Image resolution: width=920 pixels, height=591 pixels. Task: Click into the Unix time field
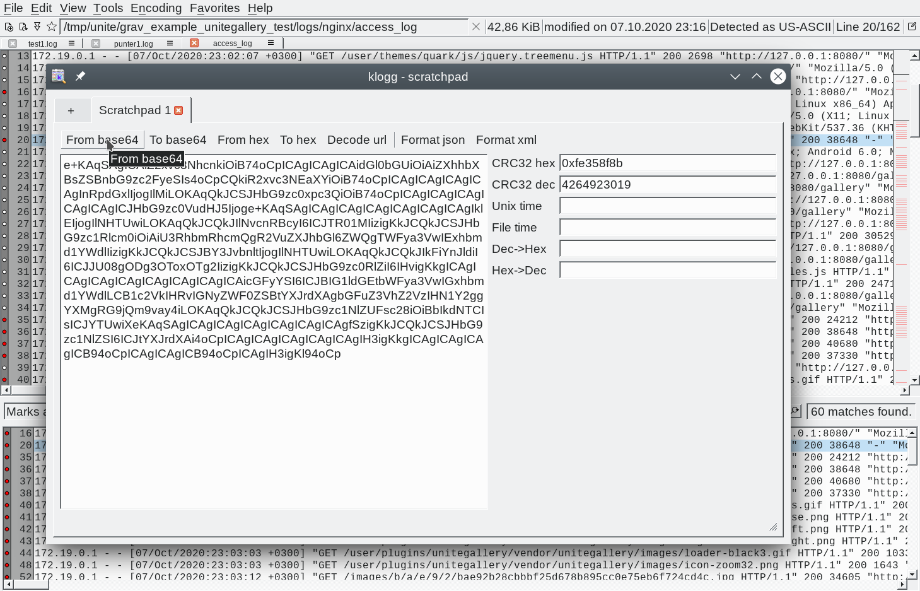pos(668,206)
